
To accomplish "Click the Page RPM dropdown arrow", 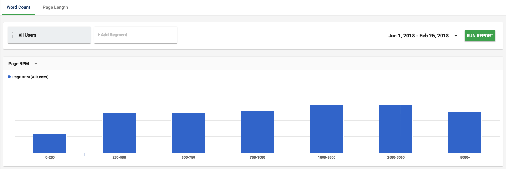I will 36,64.
